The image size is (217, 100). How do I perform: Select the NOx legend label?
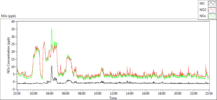pyautogui.click(x=203, y=16)
